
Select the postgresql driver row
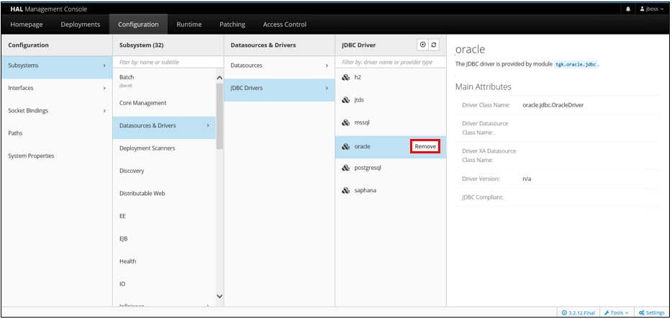[x=391, y=168]
